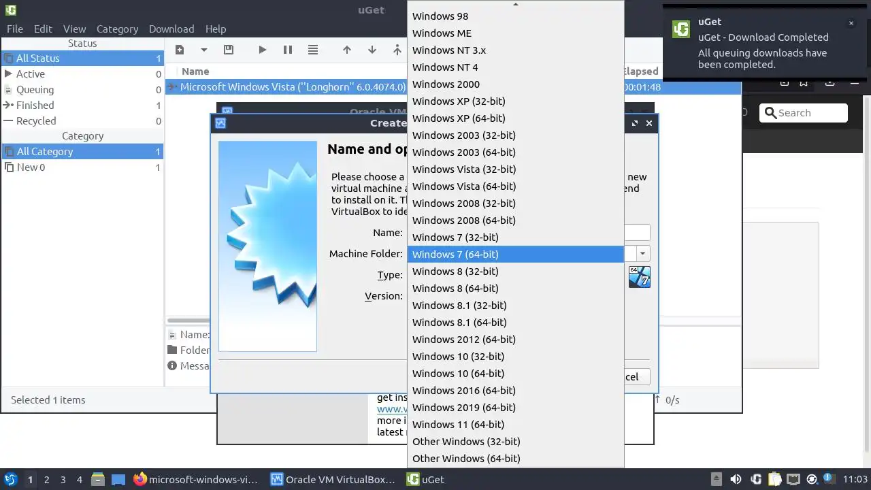Choose Windows 2008 (32-bit) option
The height and width of the screenshot is (490, 871).
pos(515,203)
